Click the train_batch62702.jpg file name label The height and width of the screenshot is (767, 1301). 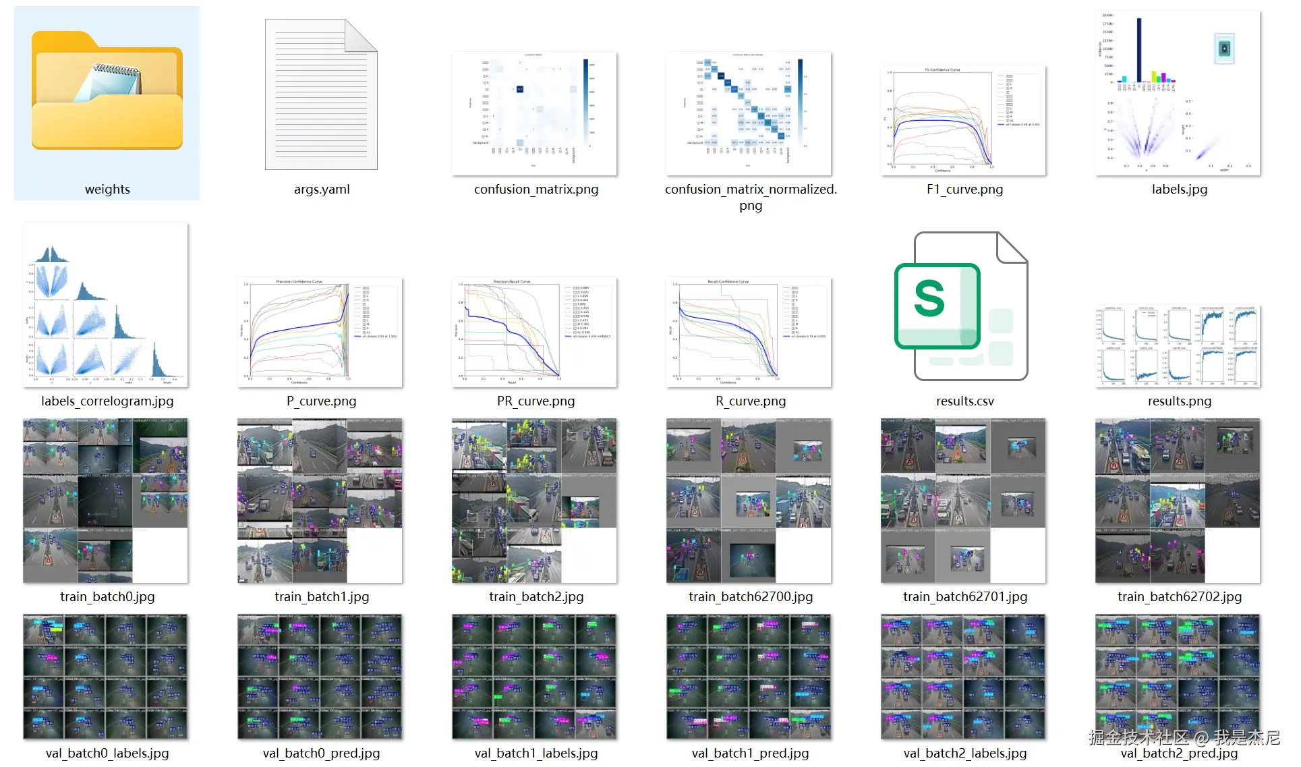tap(1179, 596)
